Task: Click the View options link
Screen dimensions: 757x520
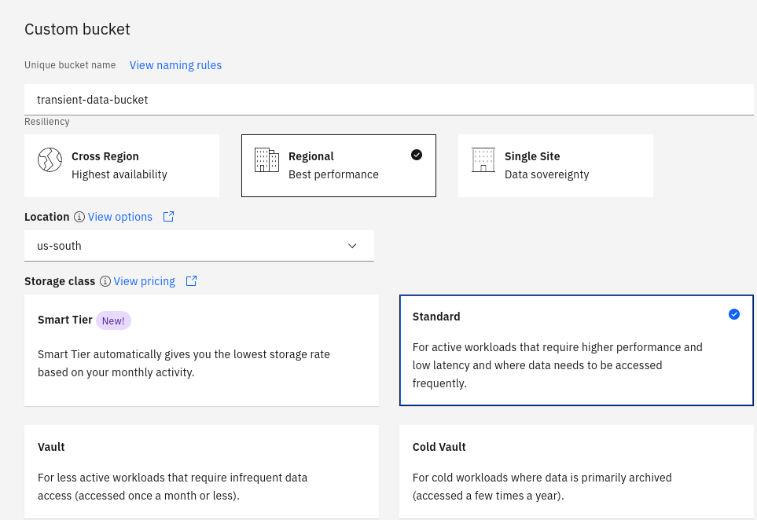Action: 120,217
